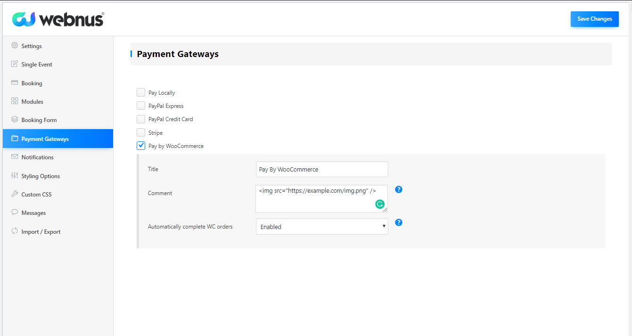Viewport: 632px width, 336px height.
Task: Click the Single Event pencil icon
Action: pyautogui.click(x=15, y=64)
